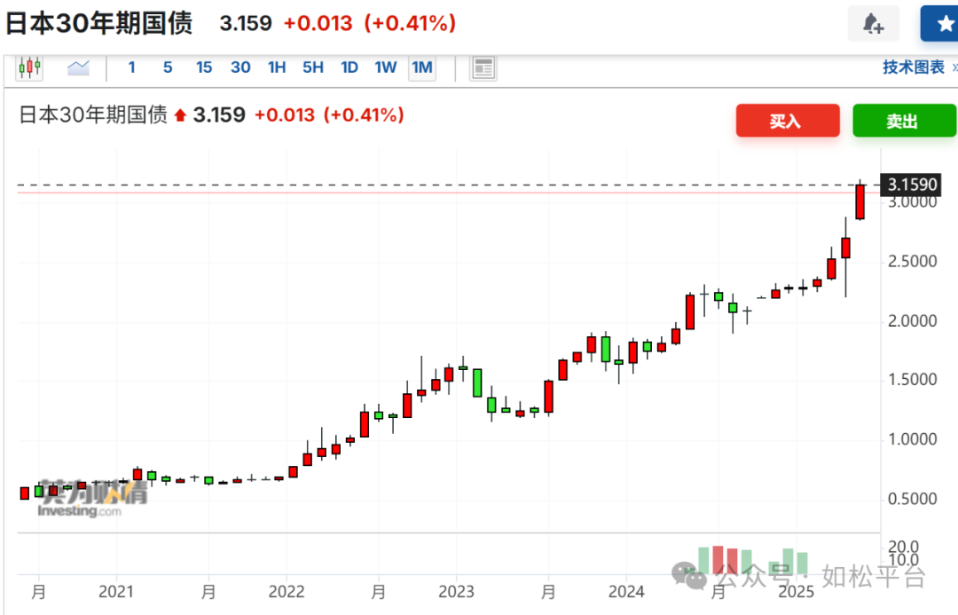This screenshot has width=958, height=615.
Task: Choose the 15-minute interval
Action: point(204,67)
